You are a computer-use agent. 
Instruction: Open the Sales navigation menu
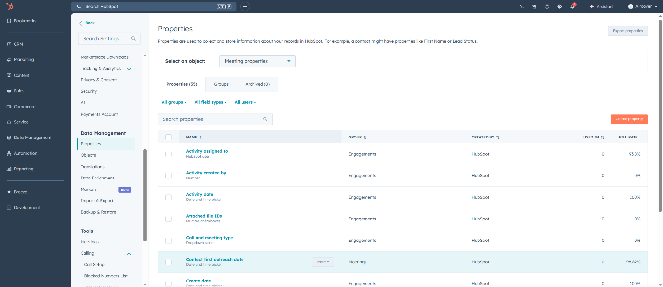tap(16, 91)
